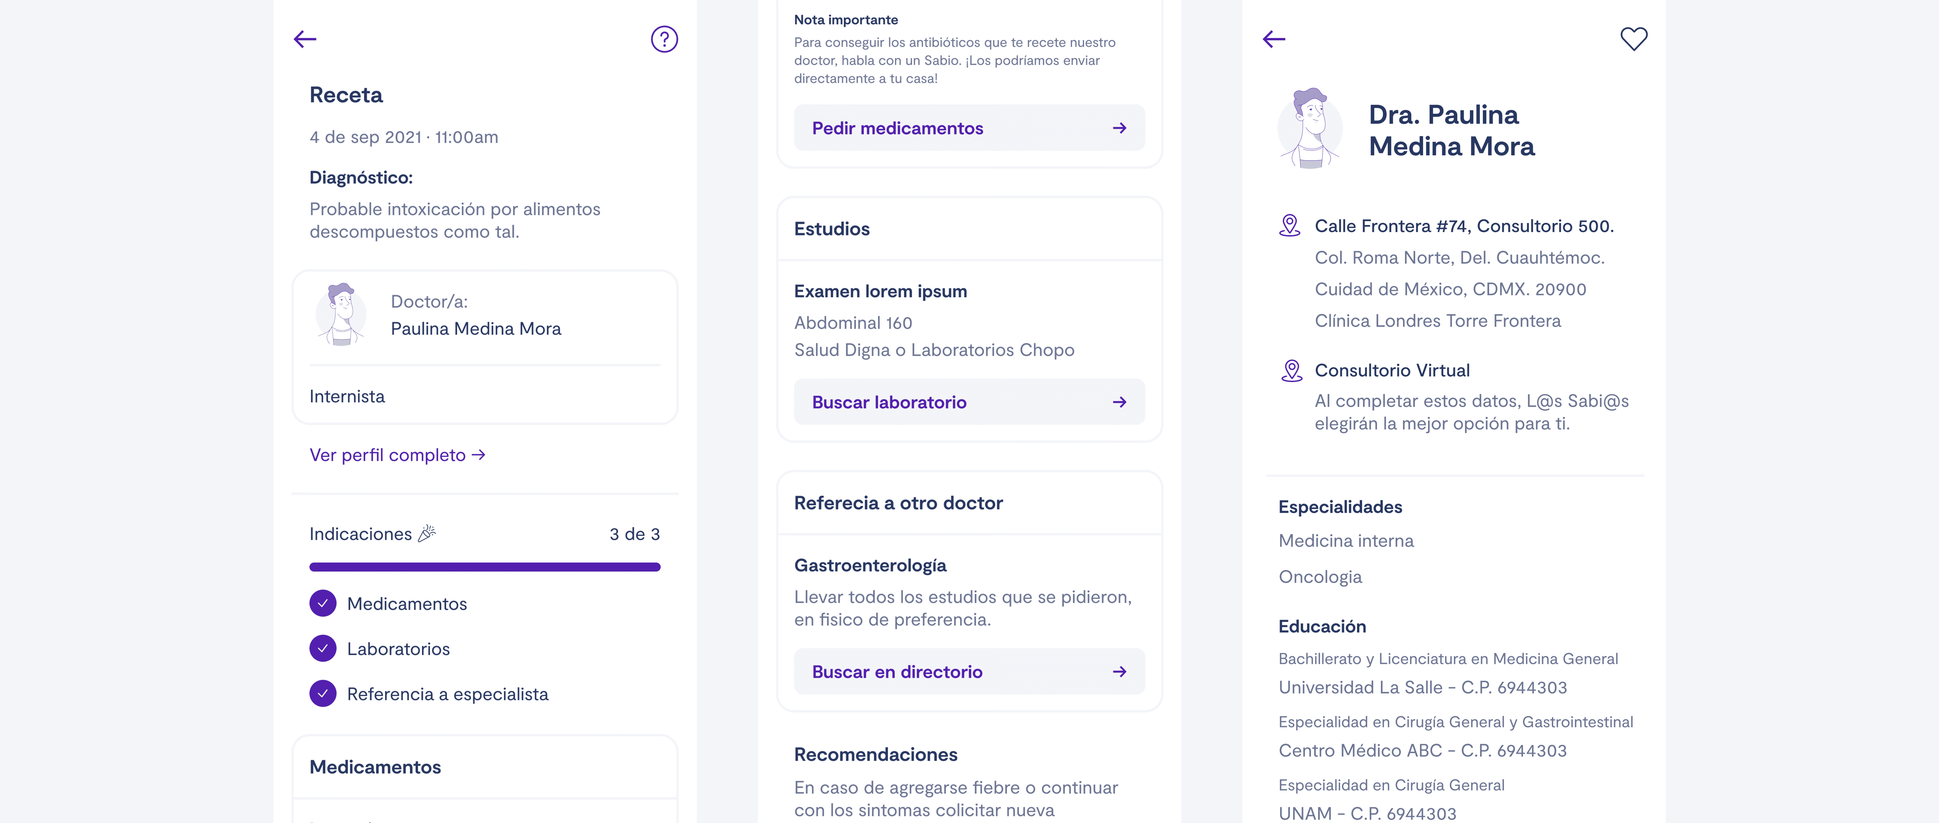Toggle the Referencia a especialista check circle
Viewport: 1939px width, 823px height.
pos(323,694)
